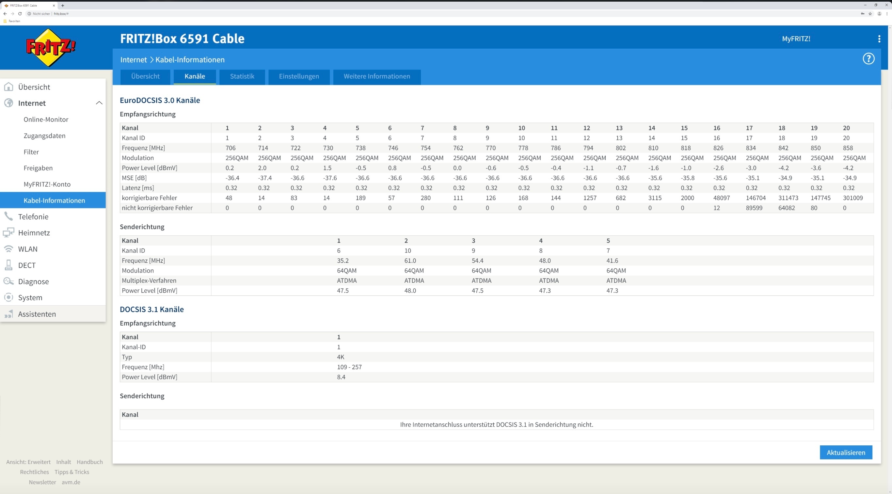Click the '109 - 257' frequency value
The width and height of the screenshot is (892, 494).
[349, 367]
